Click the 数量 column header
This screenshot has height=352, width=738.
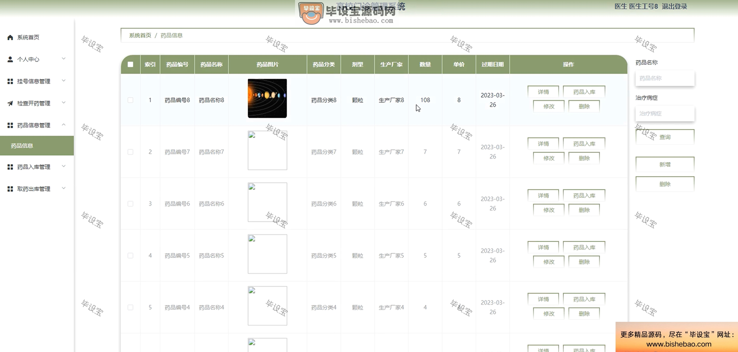[425, 64]
